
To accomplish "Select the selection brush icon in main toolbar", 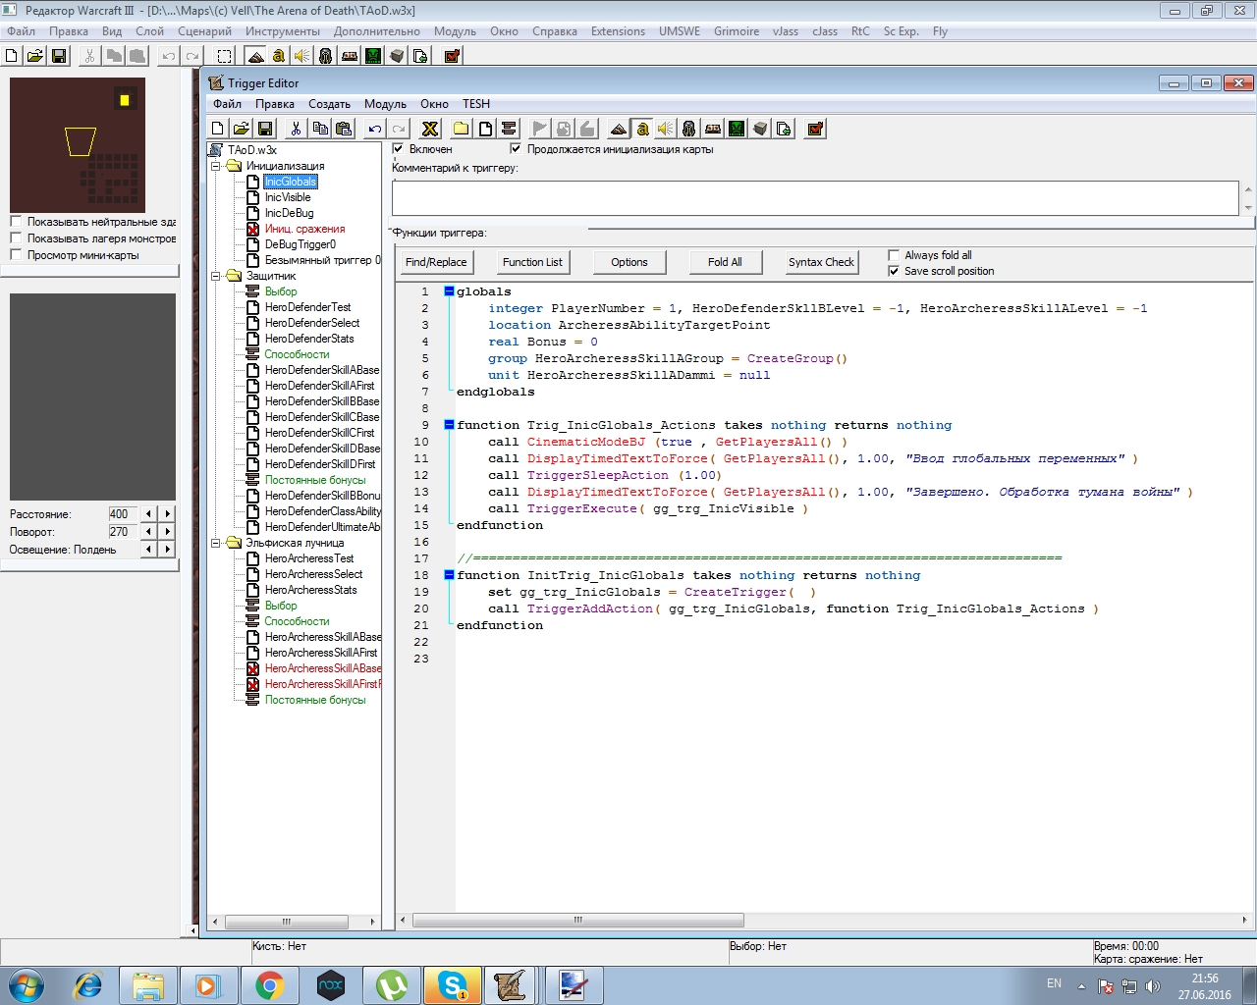I will tap(224, 56).
